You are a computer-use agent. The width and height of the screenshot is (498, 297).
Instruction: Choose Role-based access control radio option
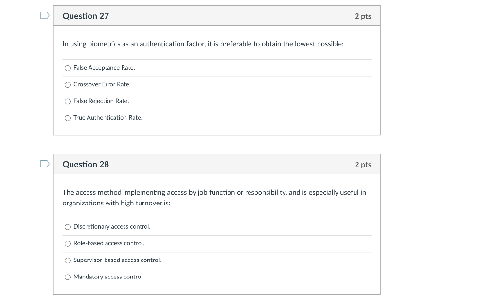click(x=67, y=243)
